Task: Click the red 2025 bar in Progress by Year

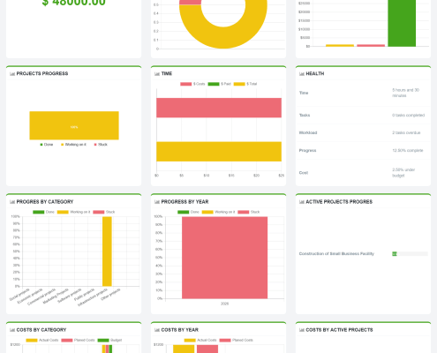Action: [x=224, y=258]
